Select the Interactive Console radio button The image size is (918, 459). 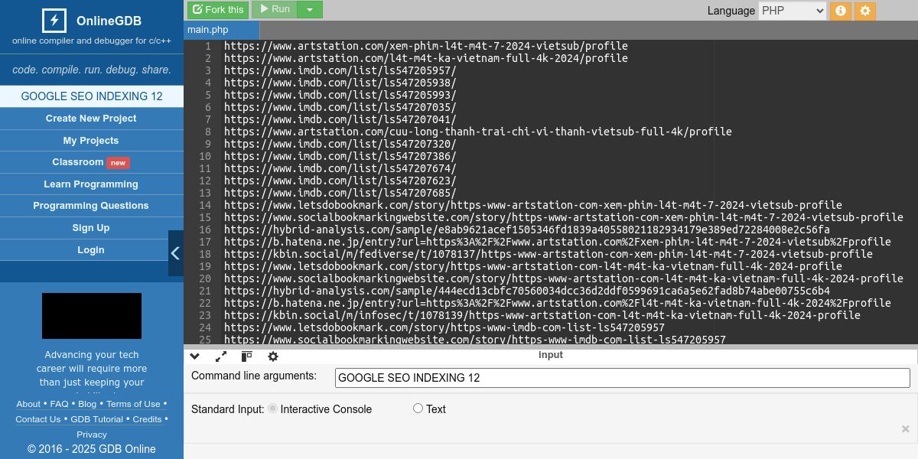tap(273, 409)
